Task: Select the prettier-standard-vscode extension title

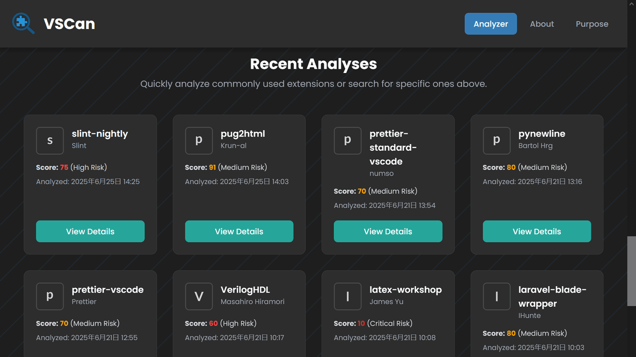Action: [393, 148]
